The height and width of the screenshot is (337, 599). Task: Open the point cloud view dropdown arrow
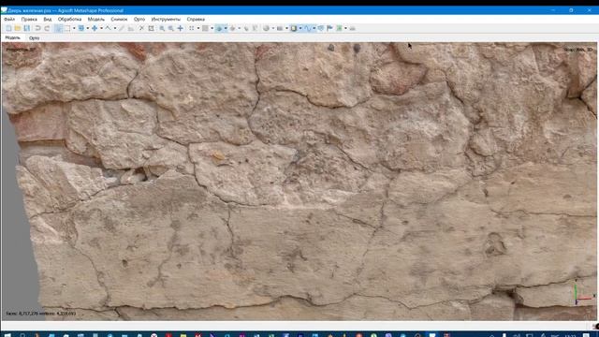point(198,28)
